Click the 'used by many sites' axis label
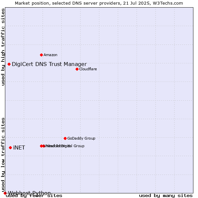The image size is (198, 198). (166, 196)
